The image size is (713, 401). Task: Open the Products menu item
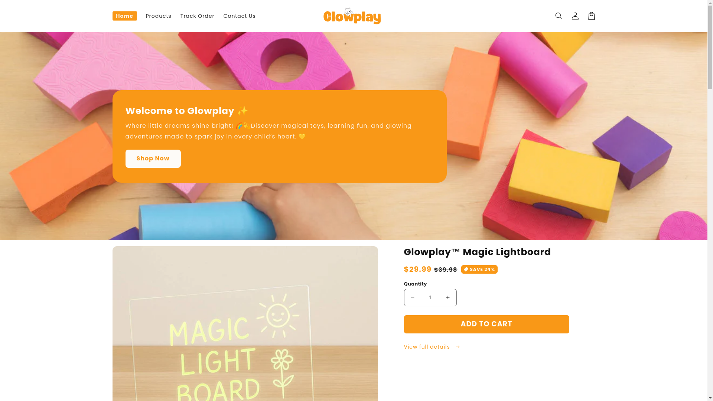click(159, 16)
